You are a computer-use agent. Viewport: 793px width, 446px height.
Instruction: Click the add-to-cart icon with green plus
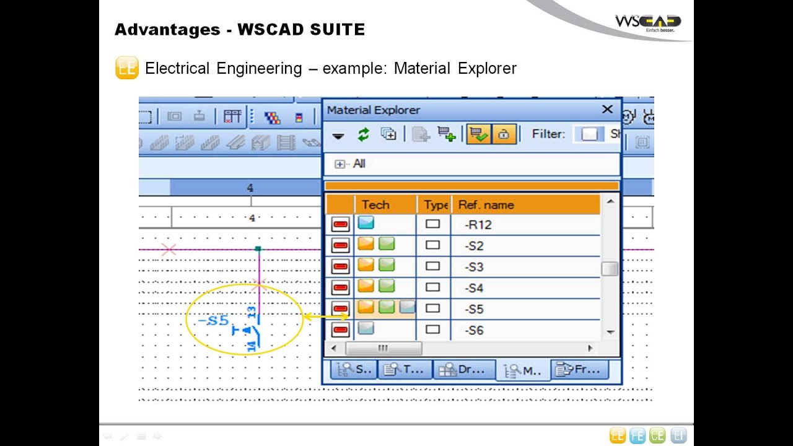point(447,134)
